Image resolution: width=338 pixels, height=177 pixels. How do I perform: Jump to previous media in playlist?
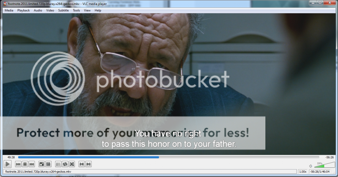coord(82,164)
